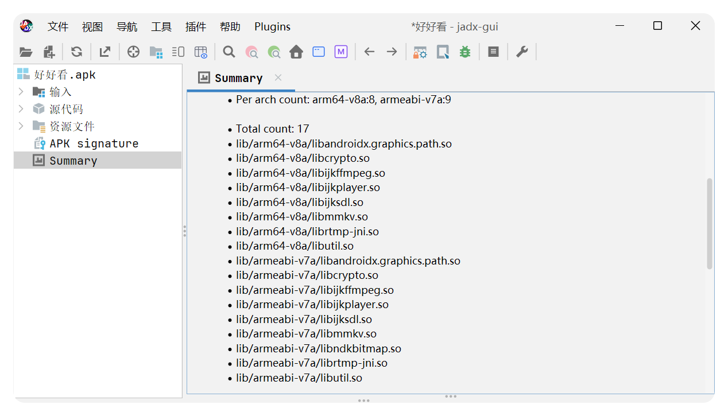
Task: Expand the 源代码 tree node
Action: coord(21,109)
